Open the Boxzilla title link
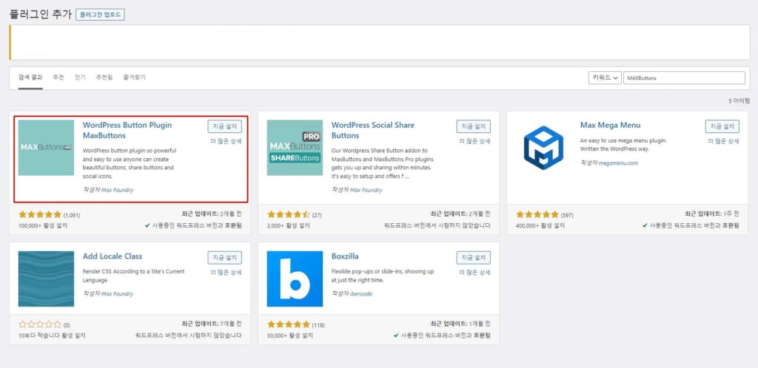Screen dimensions: 758x368 (345, 256)
